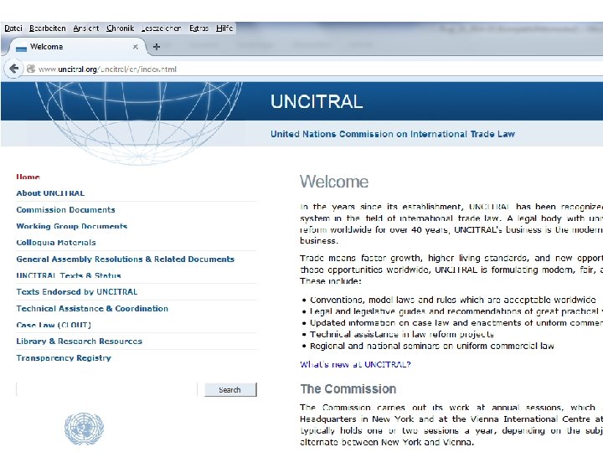The image size is (603, 452).
Task: Open a new tab with plus icon
Action: (x=157, y=47)
